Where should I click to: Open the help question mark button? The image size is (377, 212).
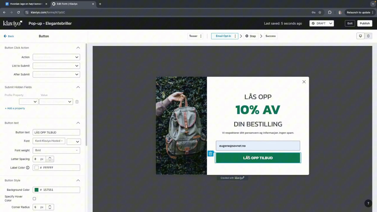point(368,203)
